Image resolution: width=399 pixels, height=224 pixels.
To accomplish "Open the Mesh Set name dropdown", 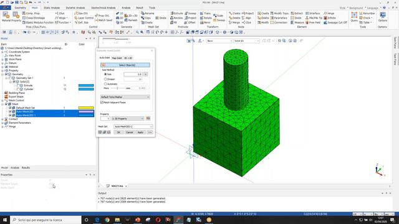I will (133, 126).
